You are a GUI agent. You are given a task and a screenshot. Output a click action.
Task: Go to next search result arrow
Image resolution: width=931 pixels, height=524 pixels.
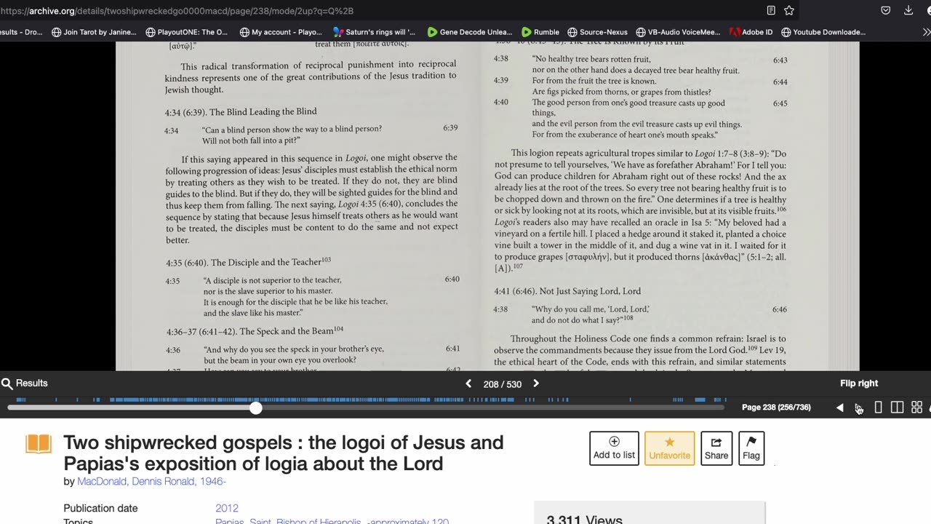tap(536, 384)
